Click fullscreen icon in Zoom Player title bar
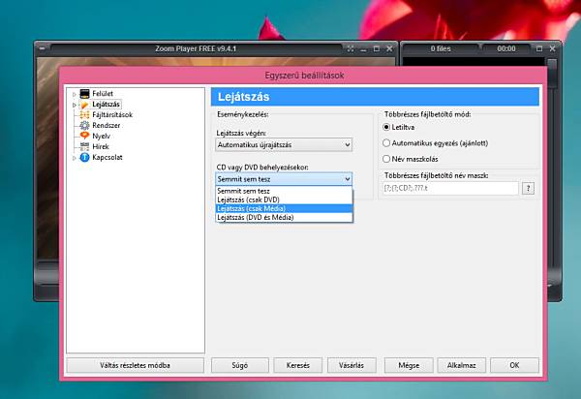 (x=351, y=48)
